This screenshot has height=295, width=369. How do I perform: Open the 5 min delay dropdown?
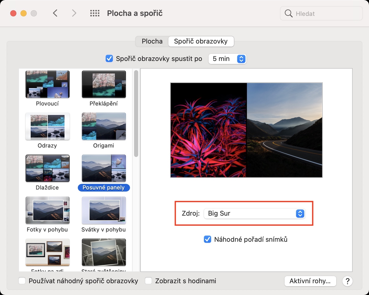227,59
